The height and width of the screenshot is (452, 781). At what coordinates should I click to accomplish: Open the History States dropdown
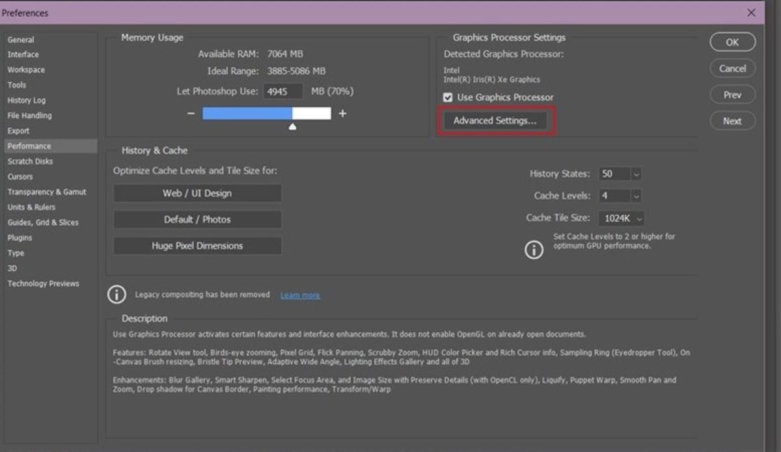[x=636, y=174]
